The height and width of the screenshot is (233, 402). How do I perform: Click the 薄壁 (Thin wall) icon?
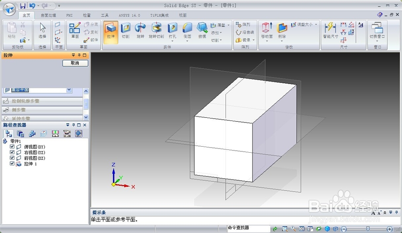coord(213,25)
